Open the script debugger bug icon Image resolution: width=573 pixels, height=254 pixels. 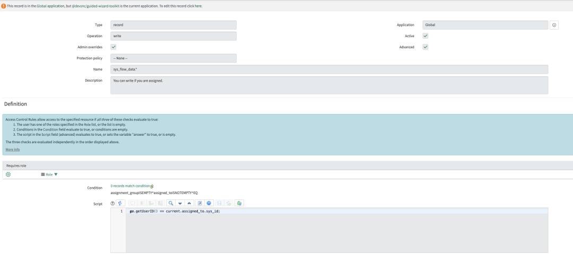(239, 203)
